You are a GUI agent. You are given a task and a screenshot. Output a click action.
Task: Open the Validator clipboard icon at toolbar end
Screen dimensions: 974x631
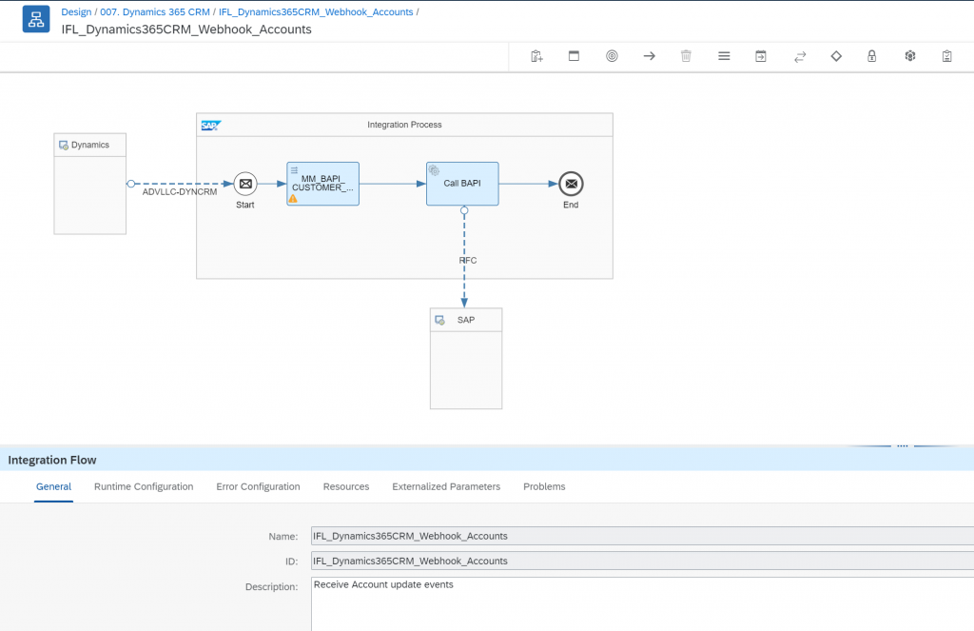(x=946, y=56)
